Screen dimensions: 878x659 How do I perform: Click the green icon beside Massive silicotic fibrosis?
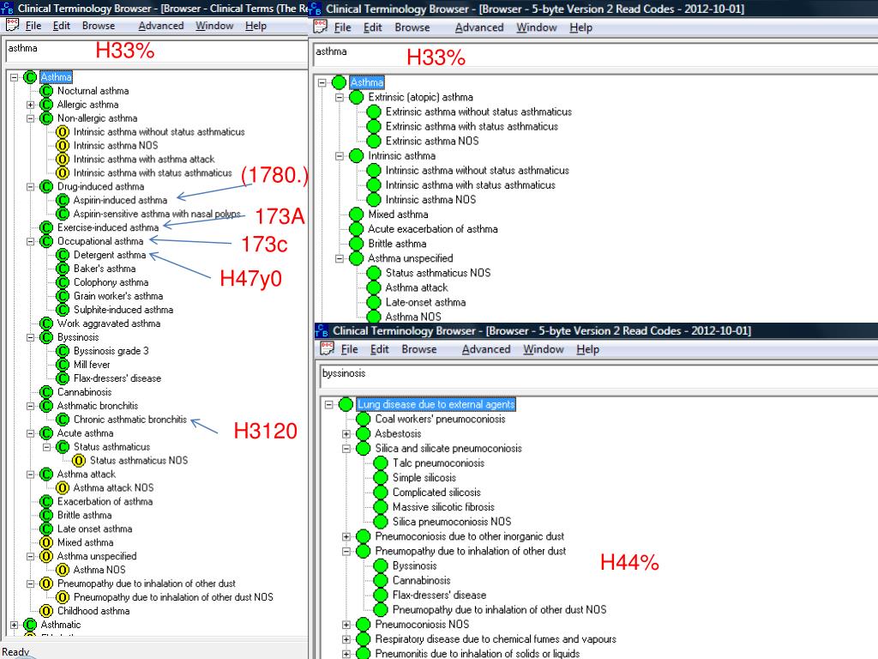click(381, 506)
